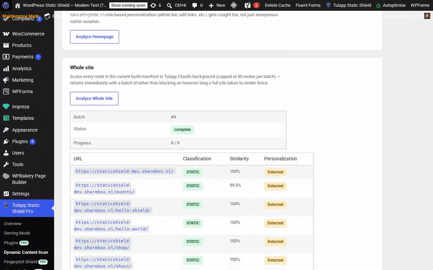The width and height of the screenshot is (433, 270).
Task: Open the updates icon showing 6
Action: tap(153, 5)
